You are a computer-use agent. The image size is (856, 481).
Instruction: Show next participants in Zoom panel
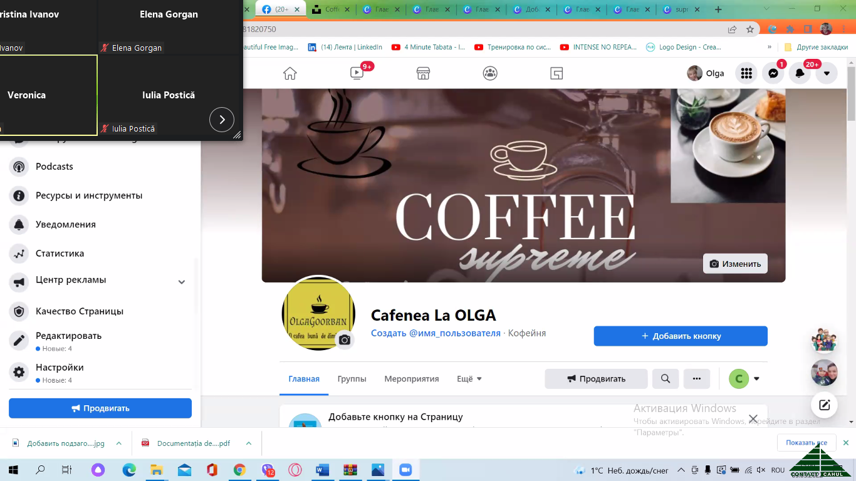click(x=222, y=120)
